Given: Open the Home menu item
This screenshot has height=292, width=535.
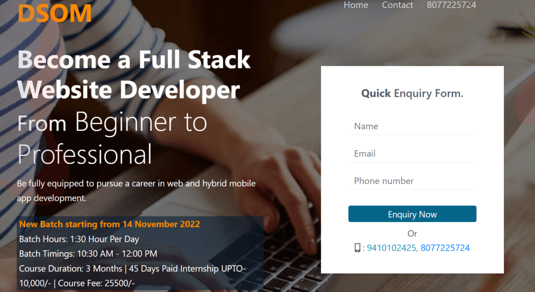Looking at the screenshot, I should click(356, 5).
